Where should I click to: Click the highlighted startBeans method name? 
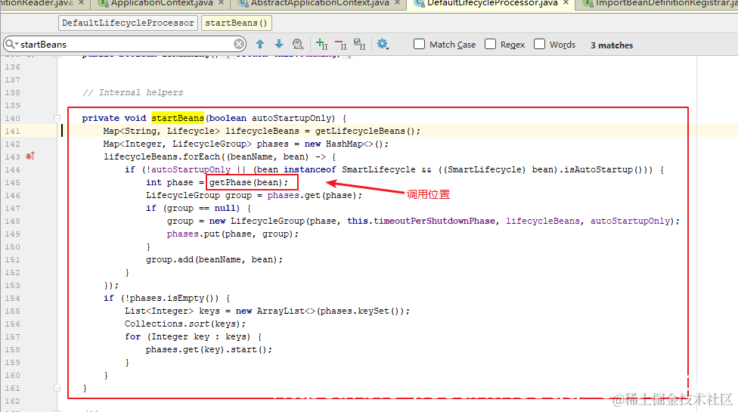pyautogui.click(x=178, y=118)
